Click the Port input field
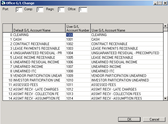This screenshot has width=168, height=124. [x=19, y=10]
